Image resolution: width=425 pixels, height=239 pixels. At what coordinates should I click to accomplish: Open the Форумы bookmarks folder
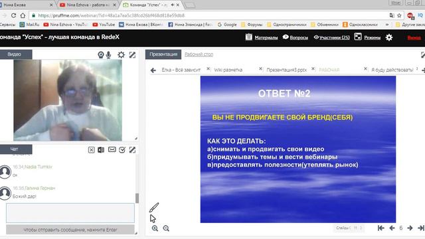(252, 25)
